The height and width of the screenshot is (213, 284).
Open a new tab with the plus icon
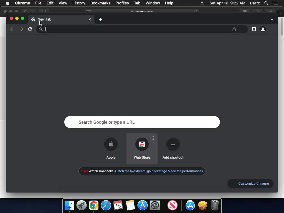[x=100, y=19]
